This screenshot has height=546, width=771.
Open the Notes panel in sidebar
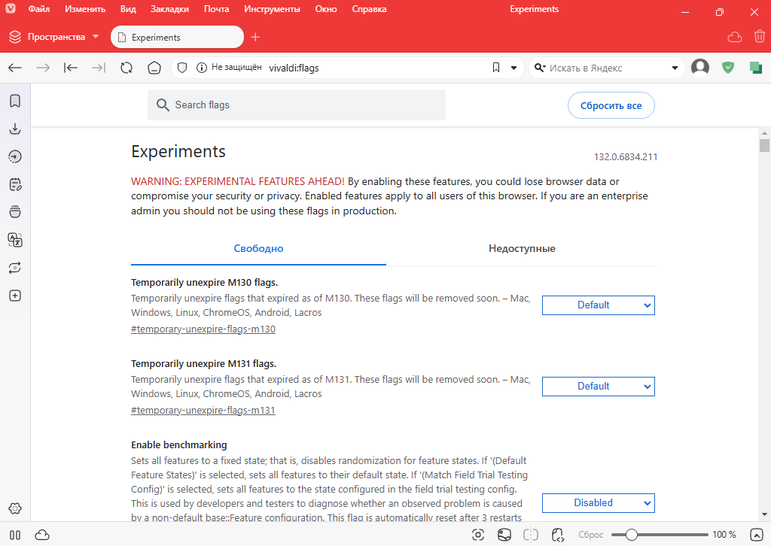[14, 184]
